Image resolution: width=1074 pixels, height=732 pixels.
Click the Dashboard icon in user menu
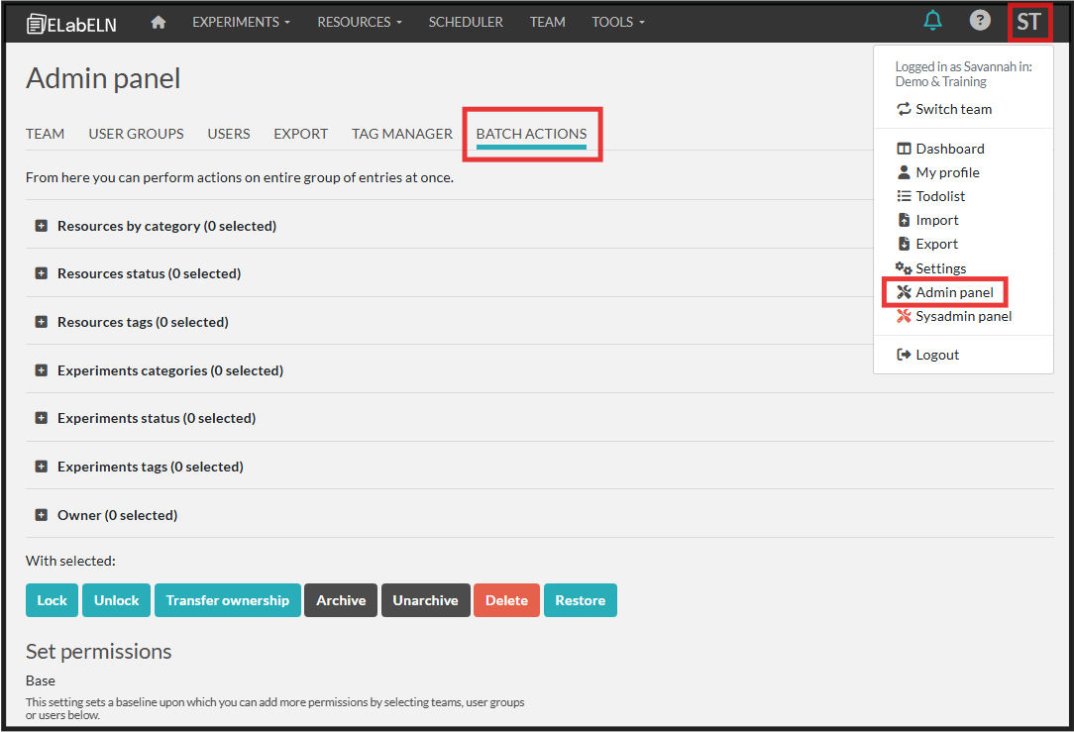904,149
